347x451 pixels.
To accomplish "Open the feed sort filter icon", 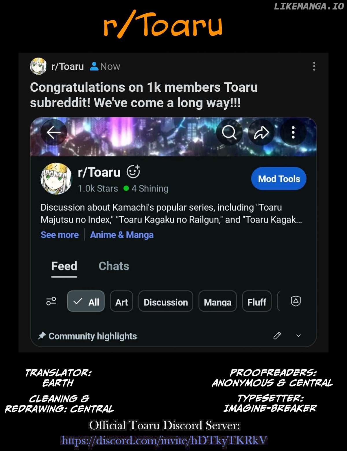I will [51, 301].
